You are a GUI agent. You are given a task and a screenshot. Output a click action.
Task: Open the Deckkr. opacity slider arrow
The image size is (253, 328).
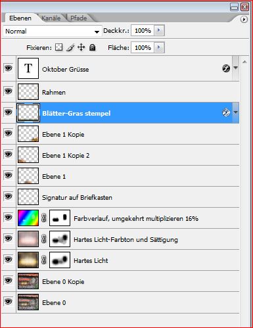159,30
